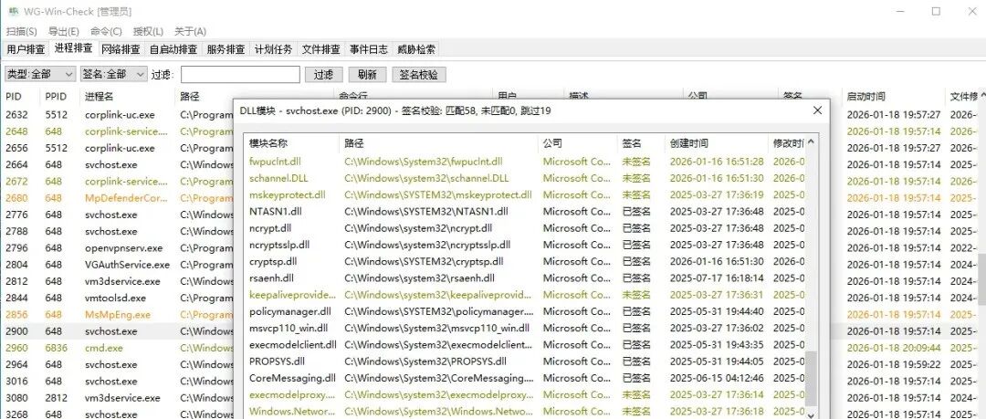Screen dimensions: 986x419
Task: Select the schannel.DLL module row
Action: pyautogui.click(x=526, y=178)
